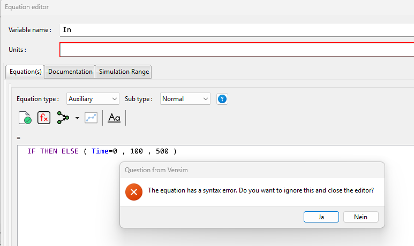Click the check syntax document icon
414x246 pixels.
[25, 118]
